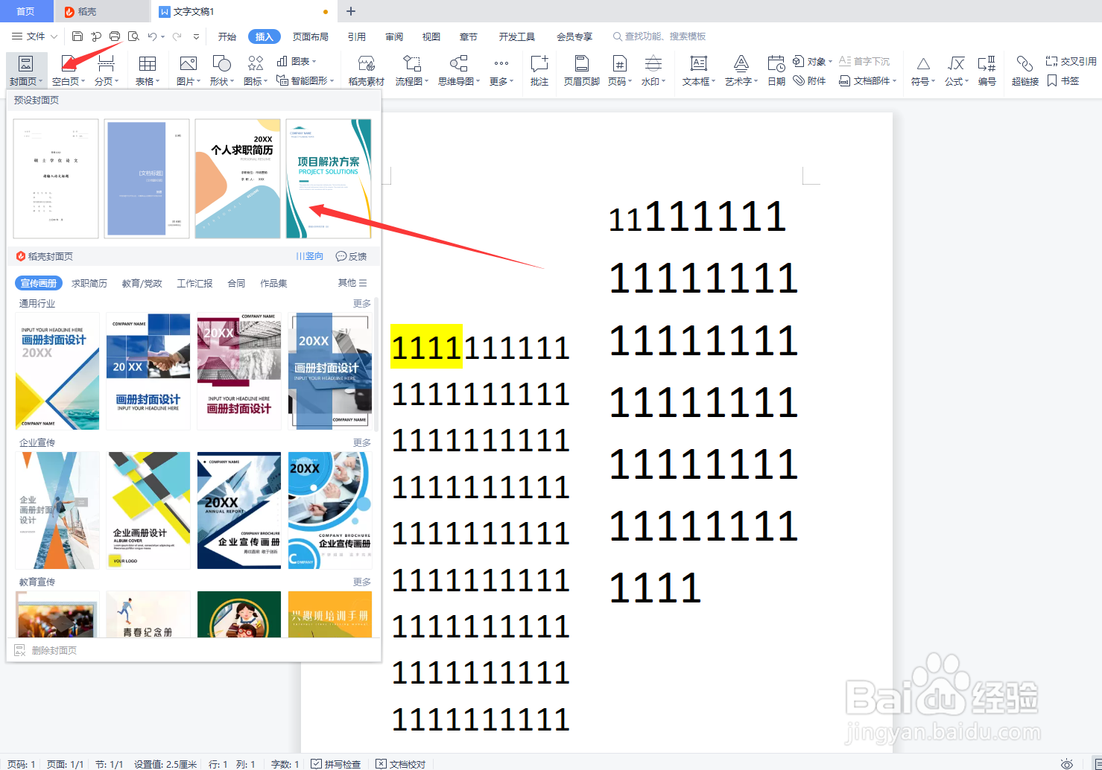This screenshot has height=770, width=1102.
Task: Switch to the Review (审阅) tab
Action: point(394,36)
